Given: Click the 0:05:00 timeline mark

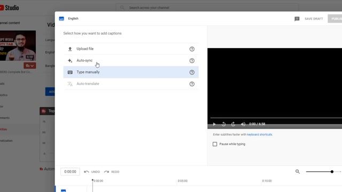Looking at the screenshot, I should [183, 181].
